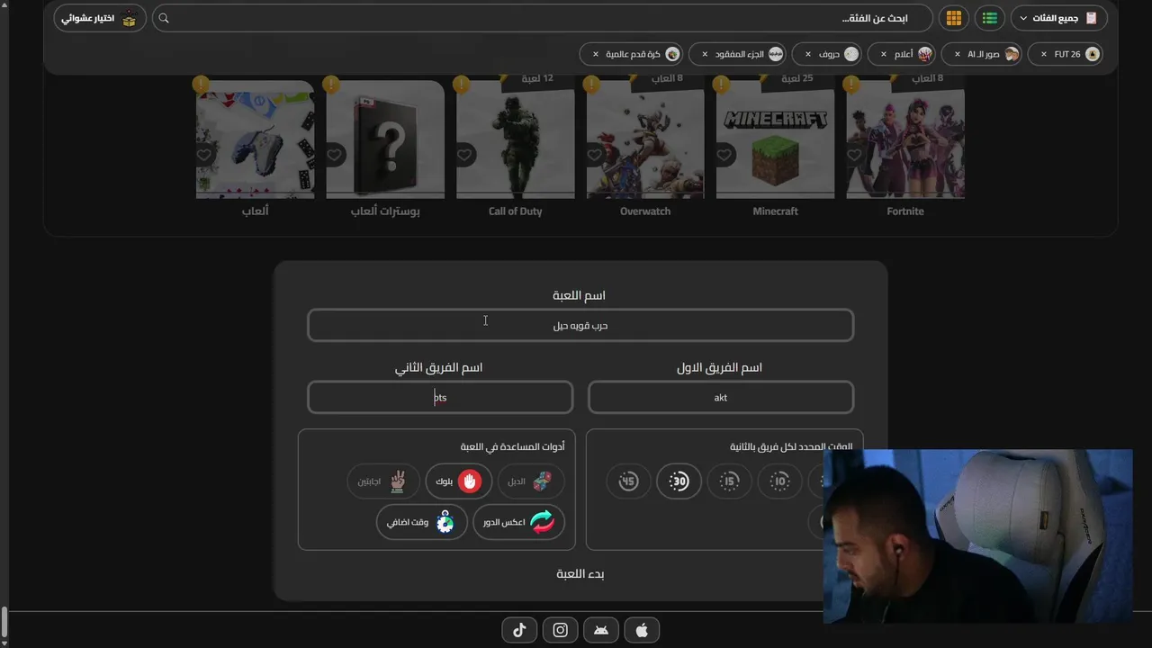1152x648 pixels.
Task: Open info badge on Minecraft card
Action: [x=721, y=85]
